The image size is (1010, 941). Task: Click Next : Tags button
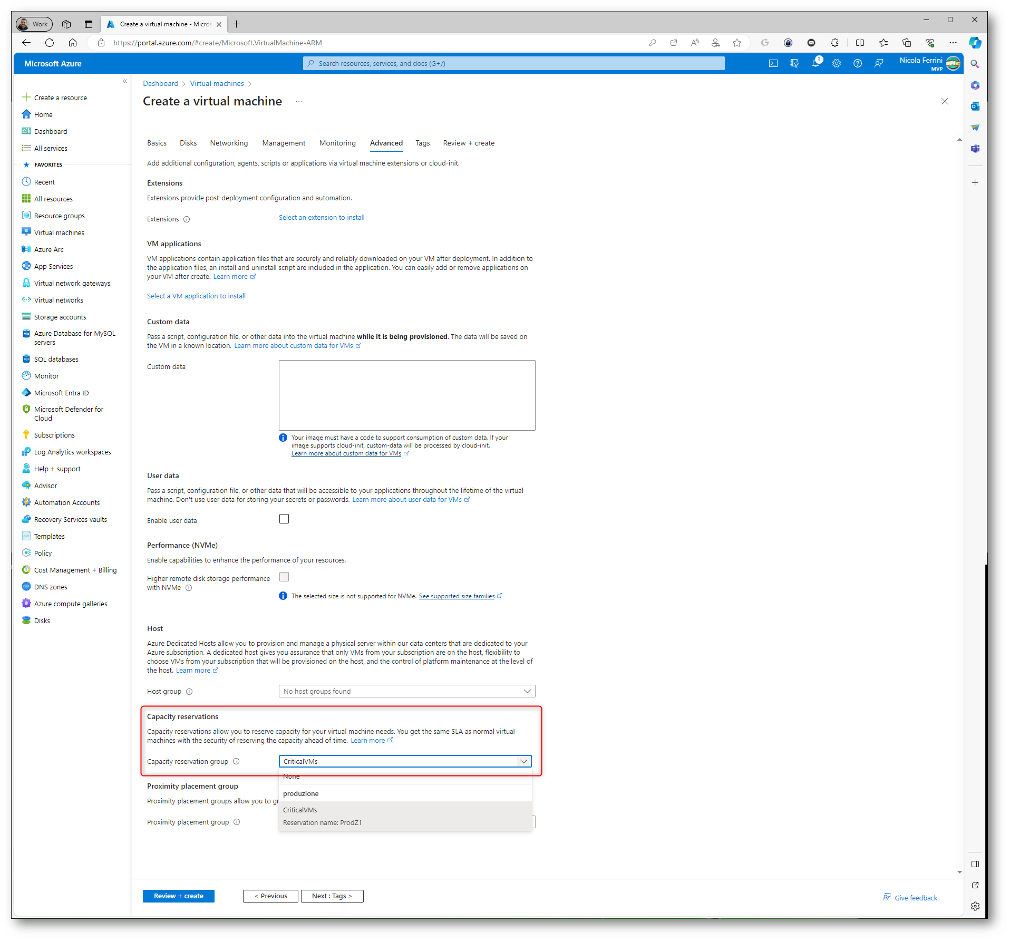(x=332, y=896)
